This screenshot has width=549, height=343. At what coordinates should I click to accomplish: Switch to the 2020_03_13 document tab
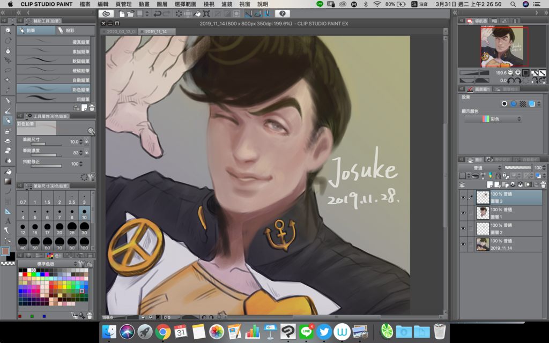(x=119, y=32)
